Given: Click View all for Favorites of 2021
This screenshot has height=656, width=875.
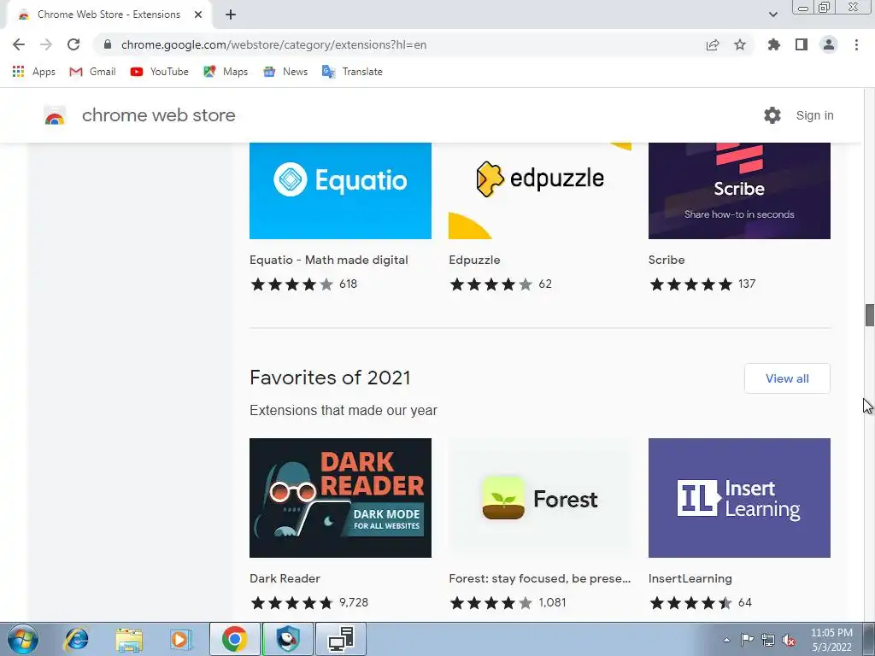Looking at the screenshot, I should 787,378.
